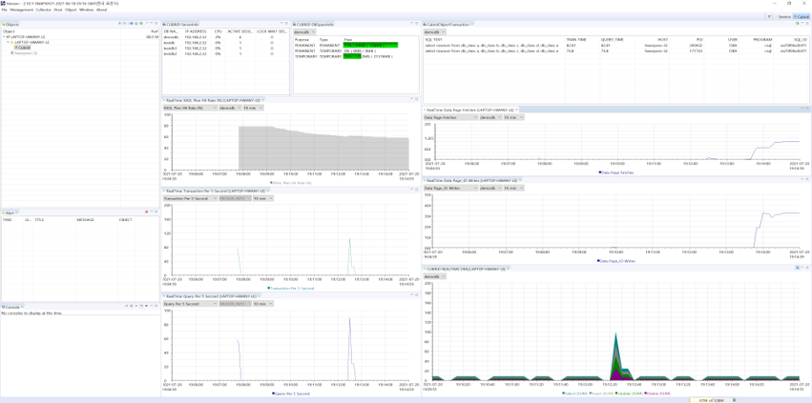This screenshot has width=812, height=403.
Task: Select the hwanyseo-32 tree item
Action: (25, 52)
